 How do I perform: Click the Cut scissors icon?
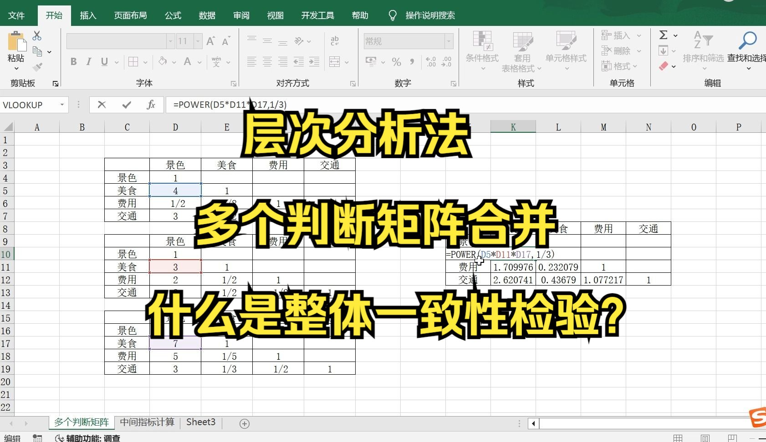(37, 35)
